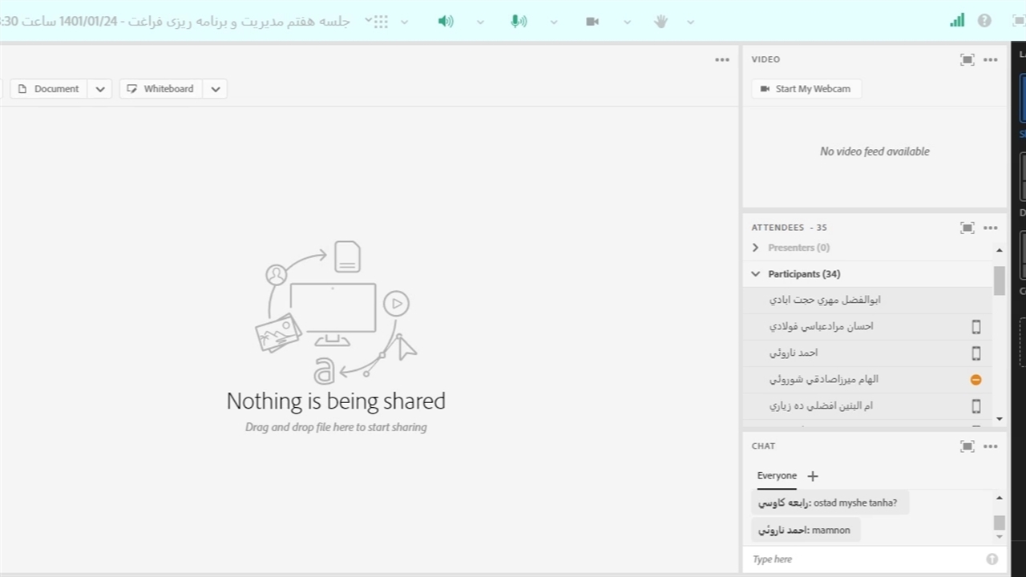
Task: Click the chat Type here field
Action: [866, 559]
